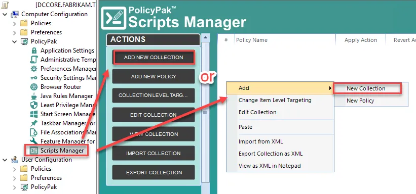The width and height of the screenshot is (416, 194).
Task: Click the ADD NEW COLLECTION button
Action: [154, 58]
